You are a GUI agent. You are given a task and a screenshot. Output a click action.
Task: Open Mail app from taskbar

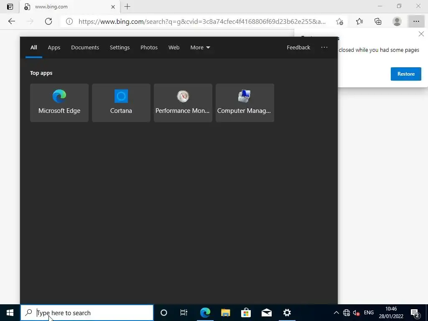pyautogui.click(x=266, y=313)
